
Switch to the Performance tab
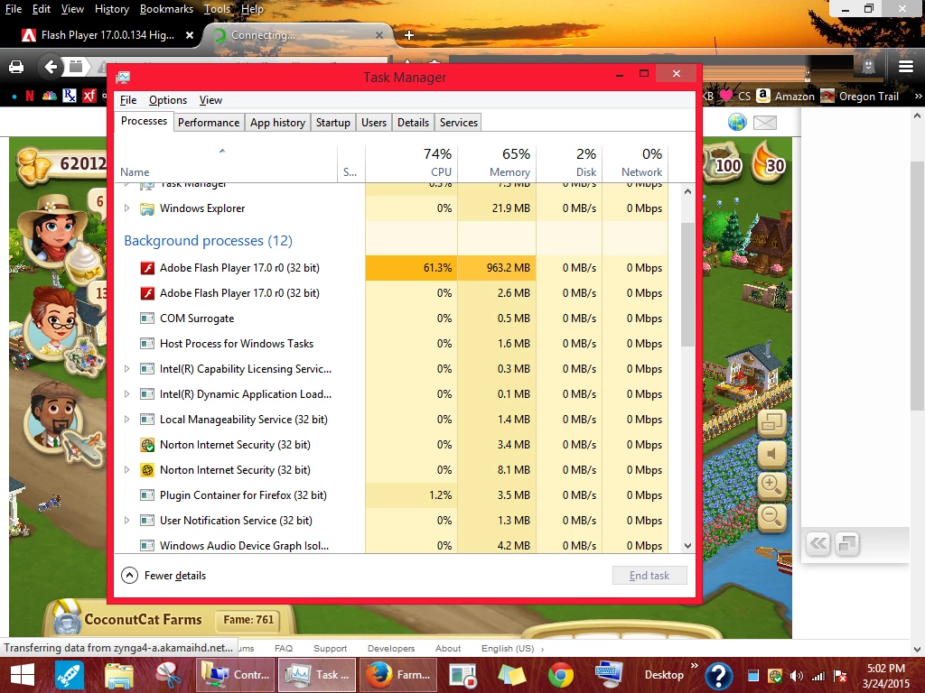[209, 123]
